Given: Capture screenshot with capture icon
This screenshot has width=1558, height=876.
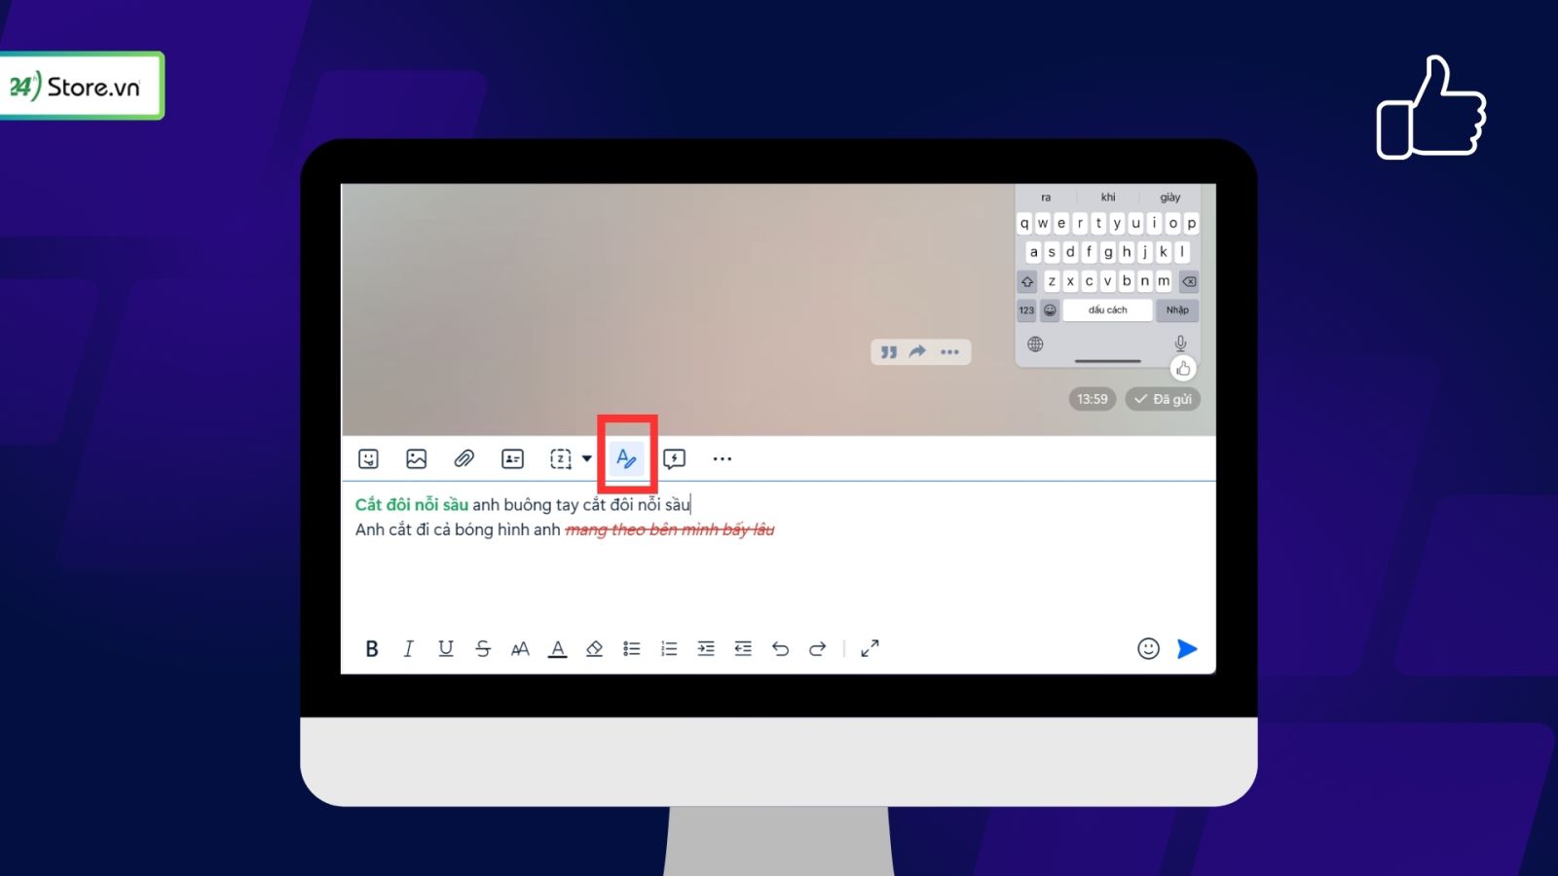Looking at the screenshot, I should 561,458.
